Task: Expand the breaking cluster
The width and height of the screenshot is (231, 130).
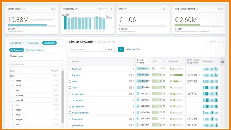Action: click(13, 95)
